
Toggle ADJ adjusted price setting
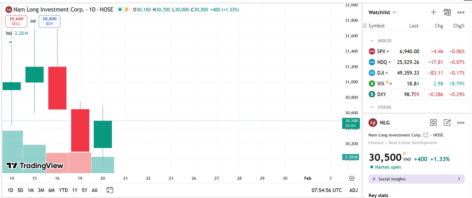353,190
